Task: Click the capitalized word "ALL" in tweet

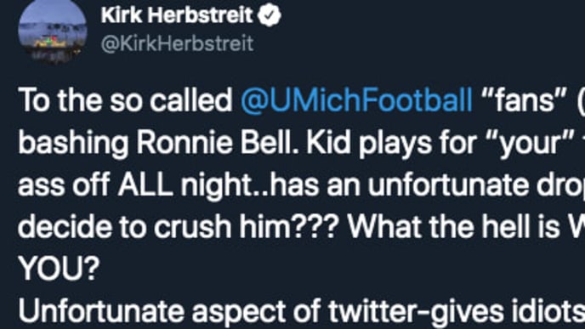Action: tap(145, 185)
